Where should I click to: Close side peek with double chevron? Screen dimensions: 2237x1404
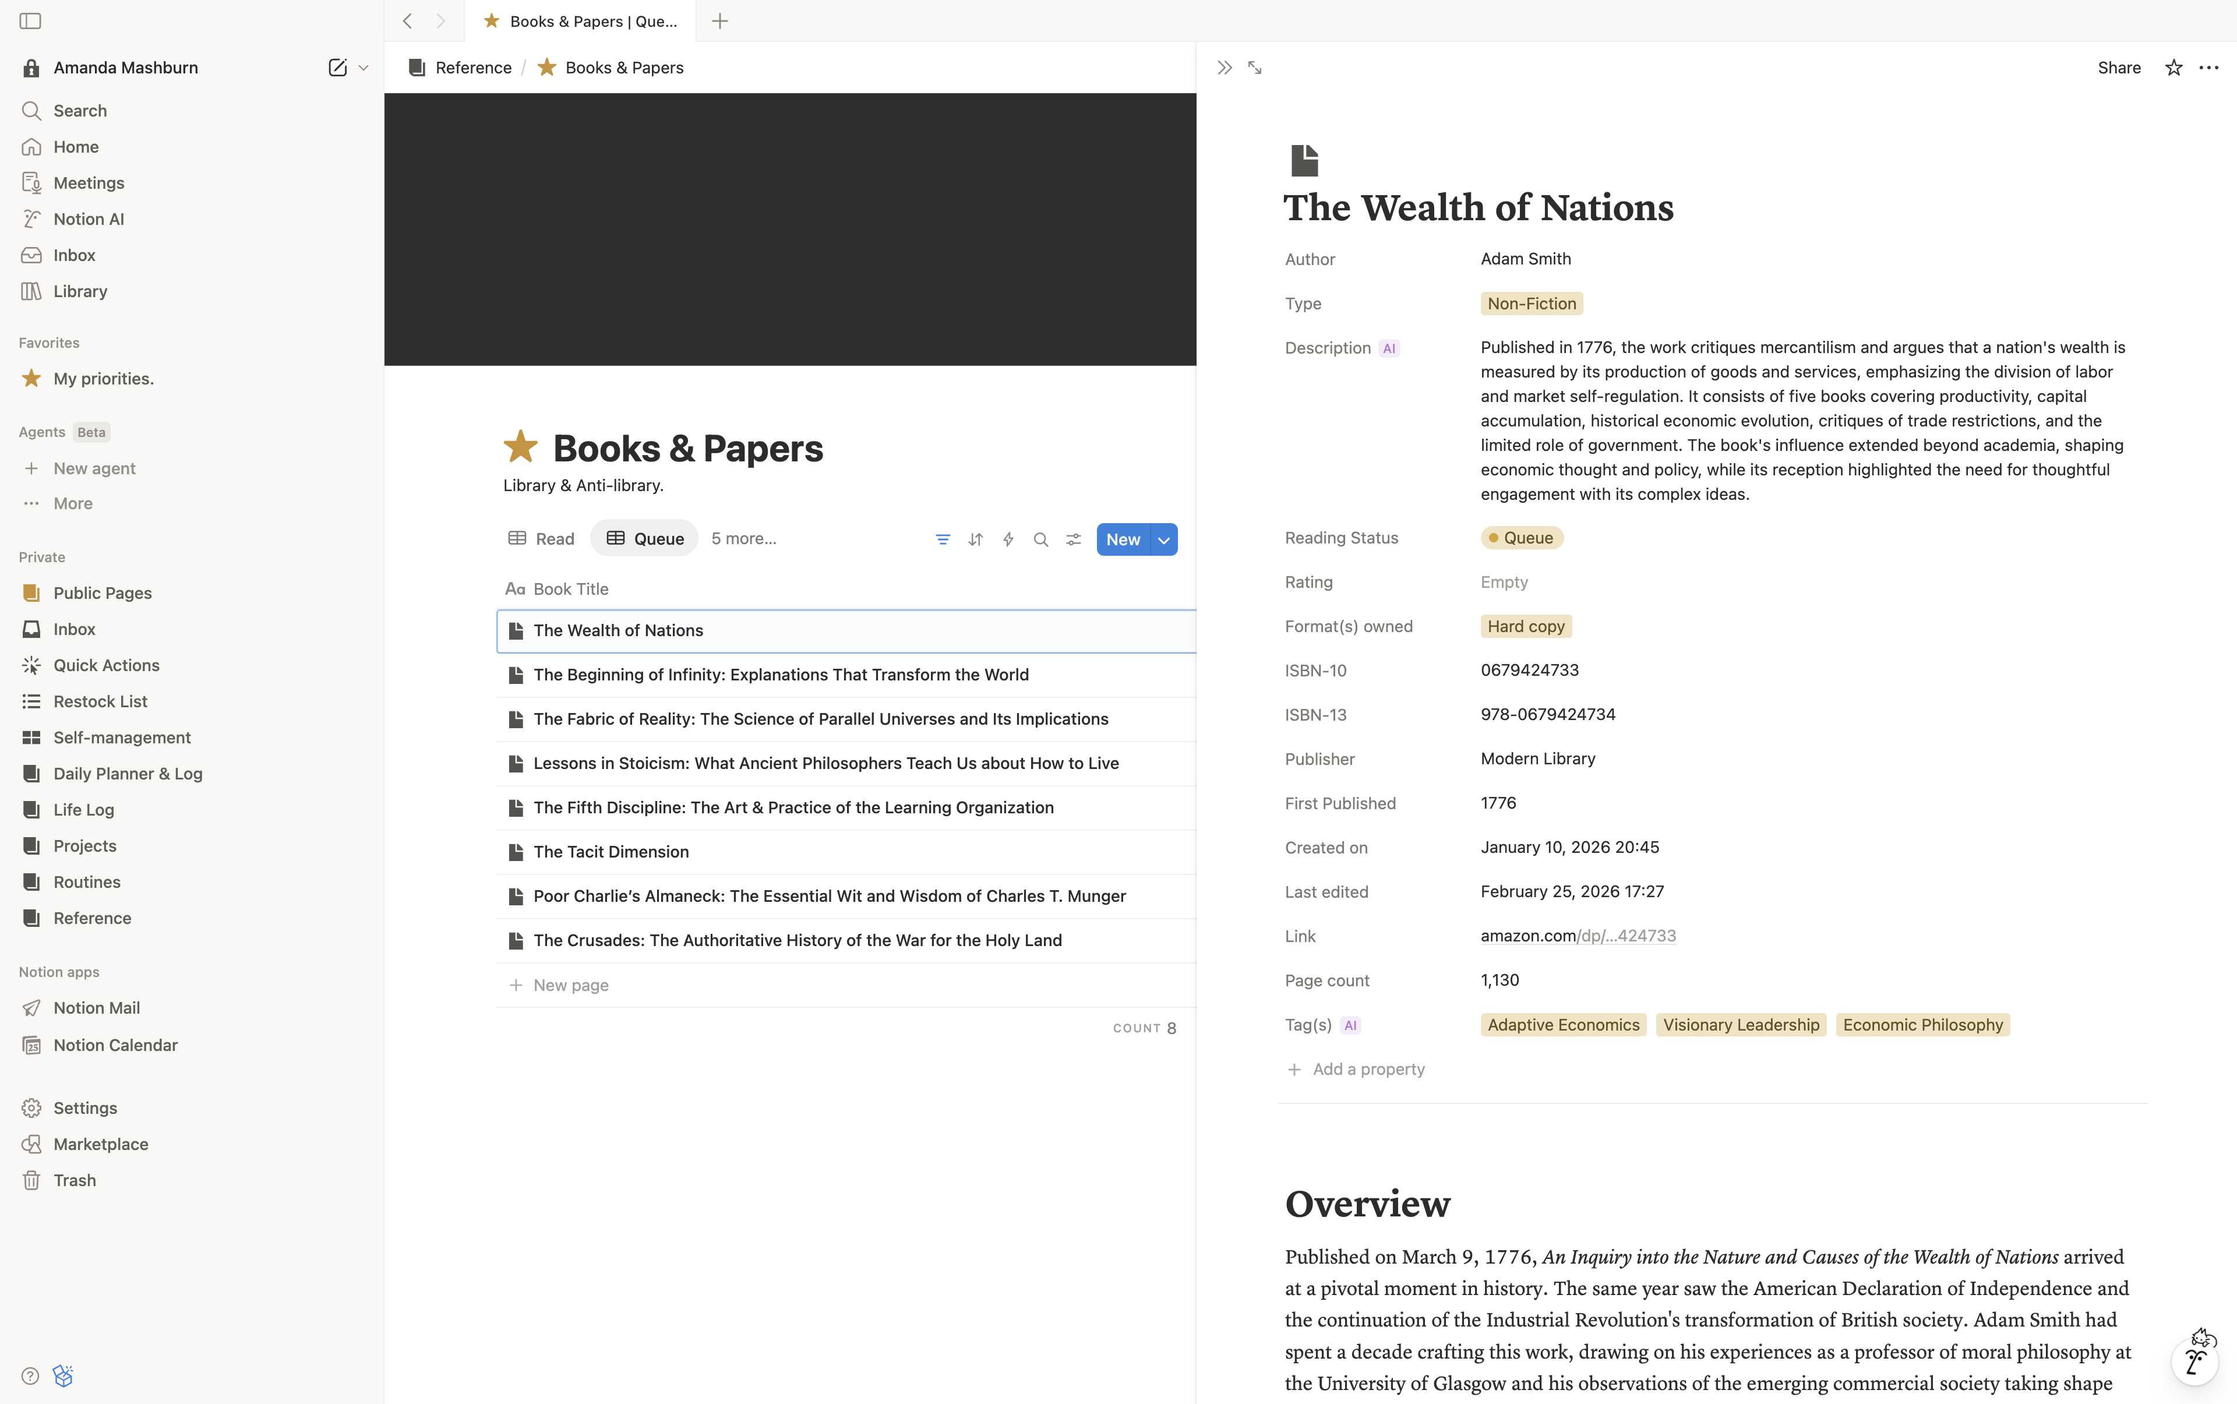1225,68
